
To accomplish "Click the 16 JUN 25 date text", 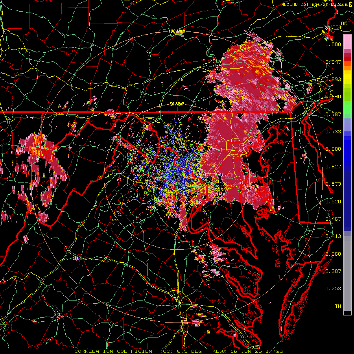I will [245, 351].
